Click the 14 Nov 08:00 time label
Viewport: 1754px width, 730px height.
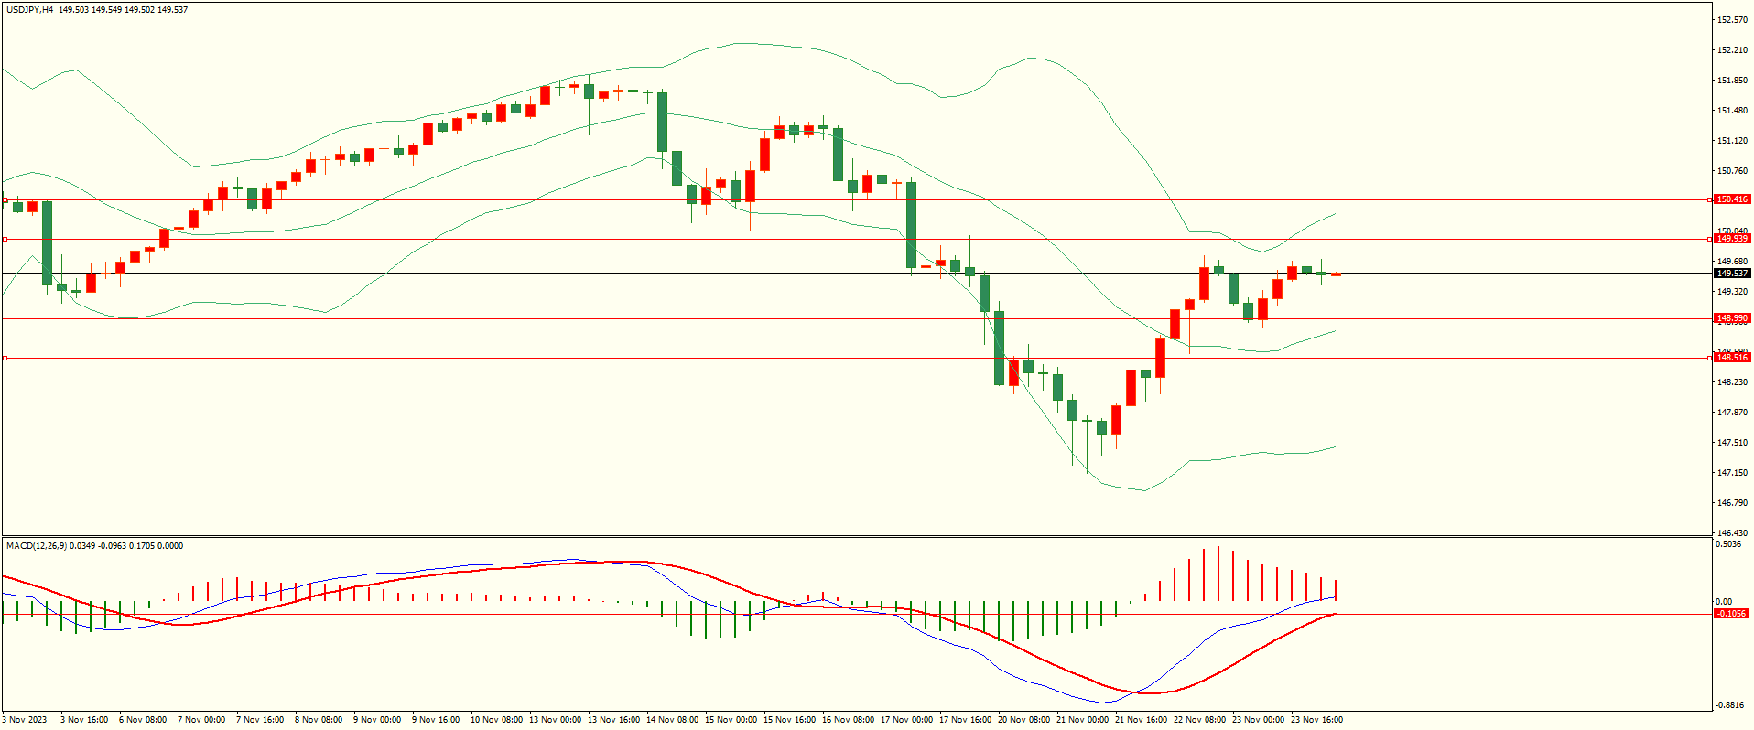pos(672,720)
